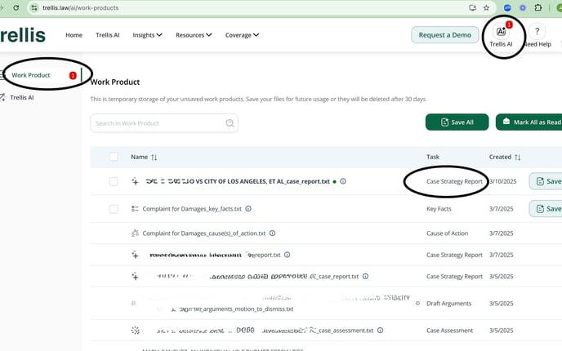Show info for the 3/5/2025 case_report.txt file
562x351 pixels.
(x=365, y=276)
